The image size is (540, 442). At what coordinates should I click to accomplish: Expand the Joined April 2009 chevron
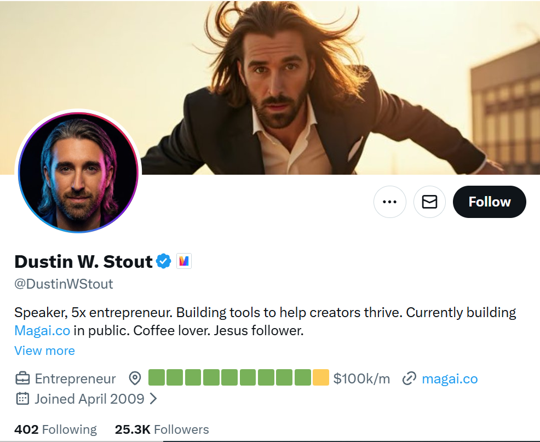[x=153, y=399]
